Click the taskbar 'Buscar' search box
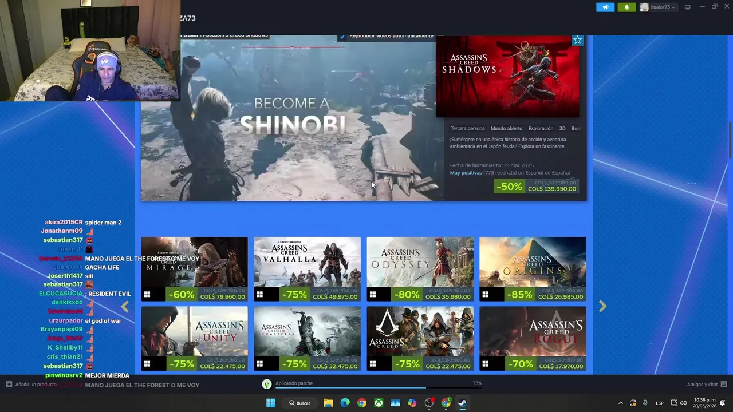Screen dimensions: 733x412 coord(300,403)
